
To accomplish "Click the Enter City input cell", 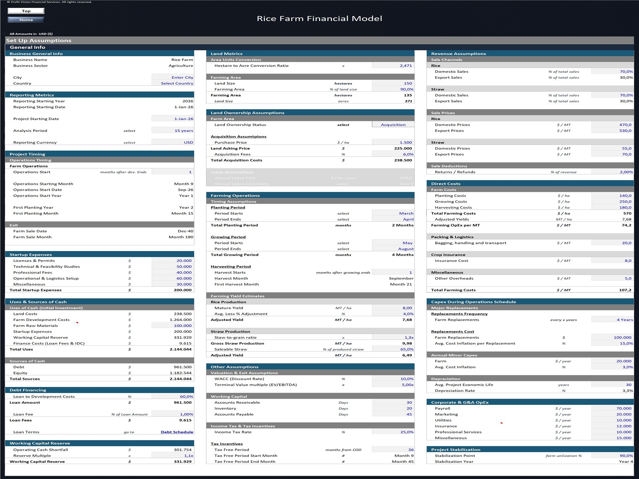I will point(173,77).
